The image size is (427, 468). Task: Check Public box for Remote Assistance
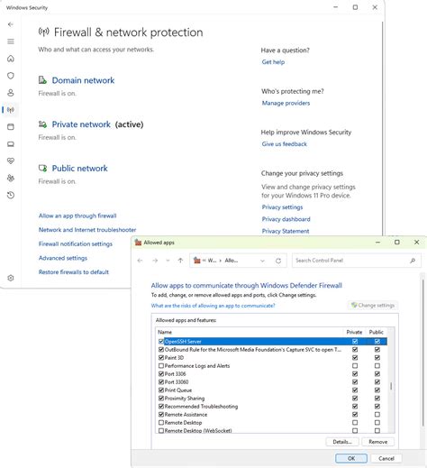coord(377,415)
